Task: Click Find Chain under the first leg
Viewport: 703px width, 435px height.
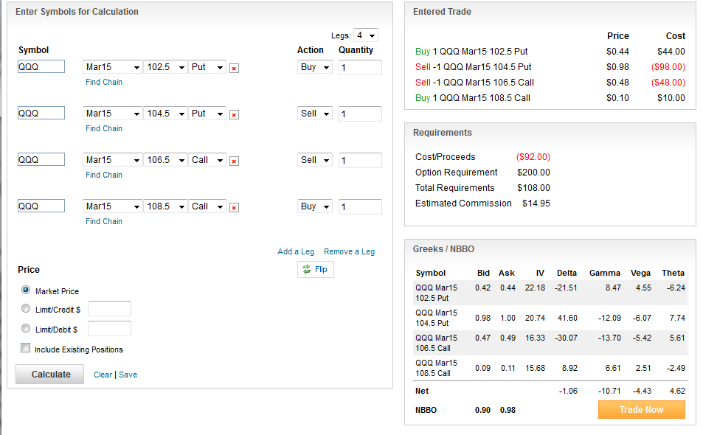Action: pos(104,82)
